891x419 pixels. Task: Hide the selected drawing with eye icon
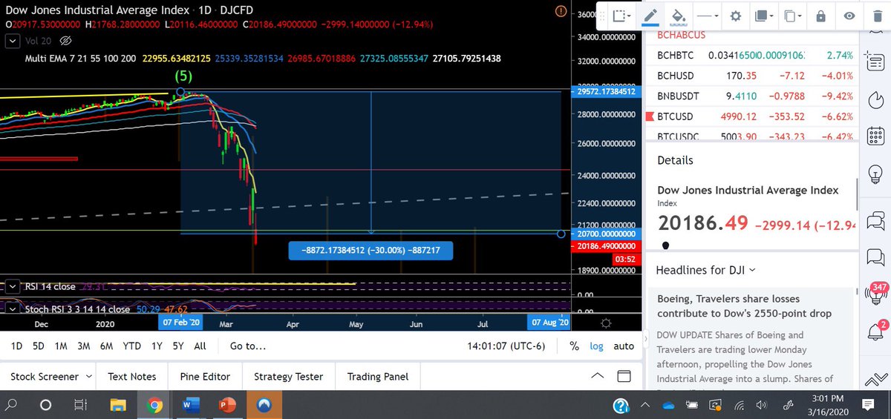pyautogui.click(x=849, y=16)
